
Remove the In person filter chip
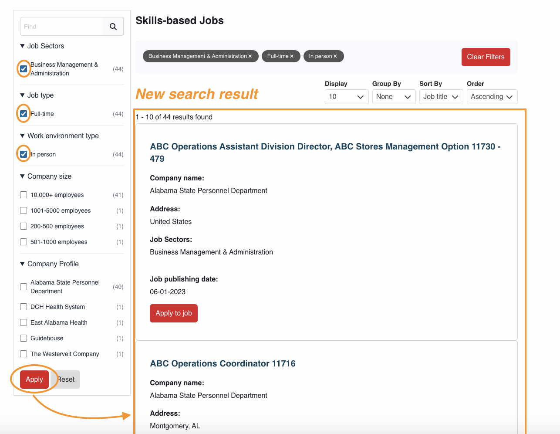[x=335, y=56]
